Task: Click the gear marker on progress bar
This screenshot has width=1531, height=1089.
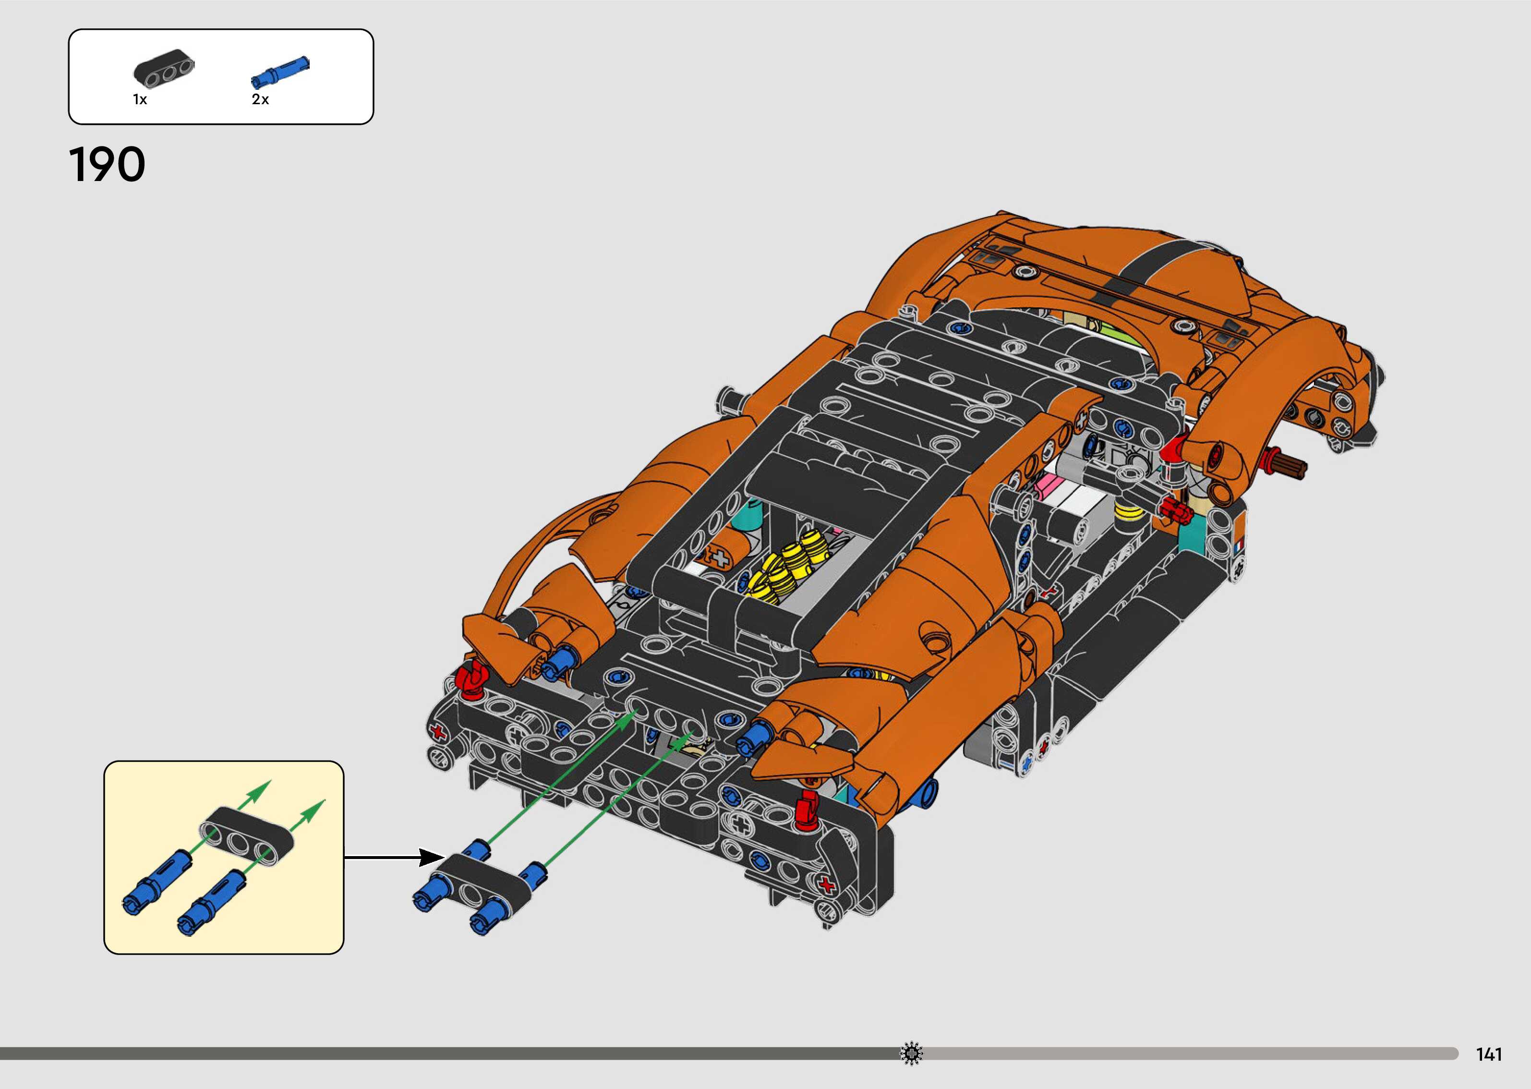Action: pyautogui.click(x=912, y=1053)
